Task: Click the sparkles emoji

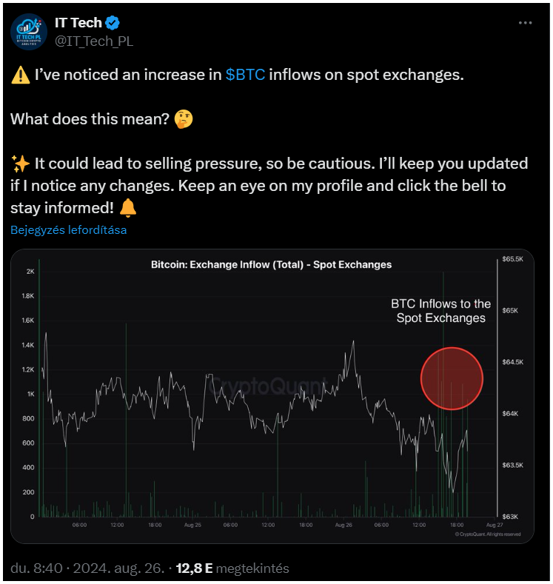Action: tap(21, 164)
